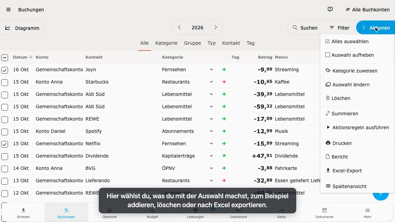Viewport: 395px width, 222px height.
Task: Open the help chat icon in header
Action: (x=330, y=10)
